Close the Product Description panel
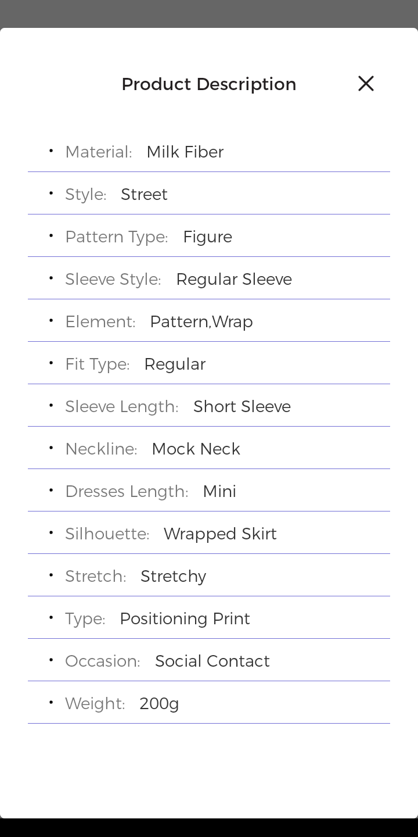The image size is (418, 837). coord(366,84)
